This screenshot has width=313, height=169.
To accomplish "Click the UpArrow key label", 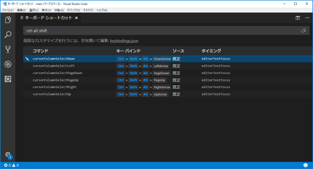I will [x=160, y=94].
